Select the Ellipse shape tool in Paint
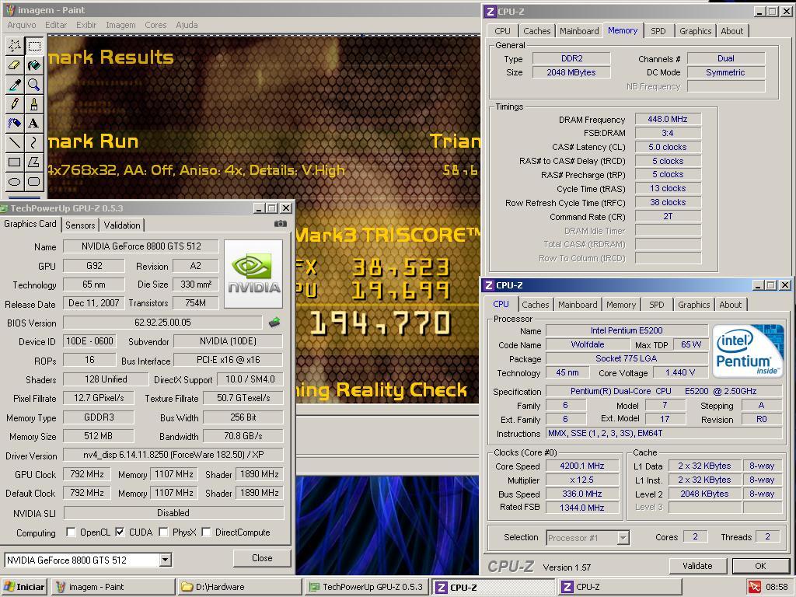 point(15,181)
